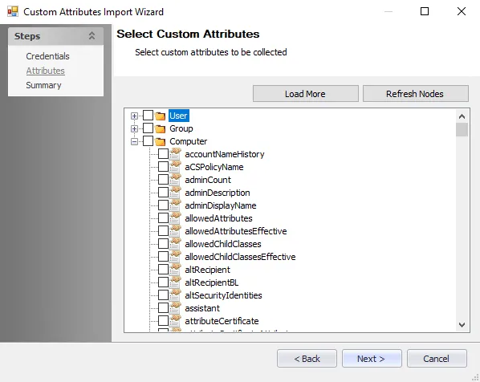Screen dimensions: 480x382
Task: Select the User tree label
Action: point(179,116)
